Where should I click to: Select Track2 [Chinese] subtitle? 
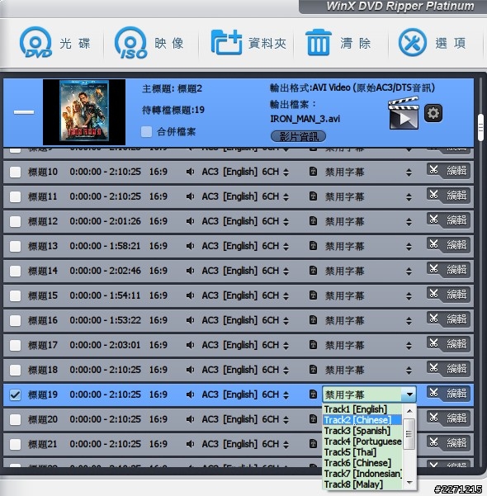tap(362, 420)
